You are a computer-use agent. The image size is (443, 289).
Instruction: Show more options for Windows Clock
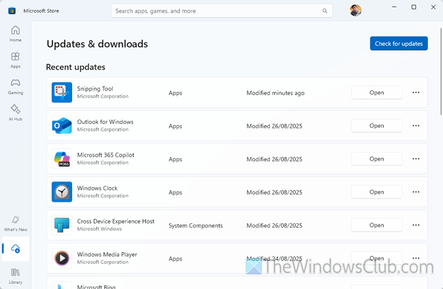tap(416, 192)
